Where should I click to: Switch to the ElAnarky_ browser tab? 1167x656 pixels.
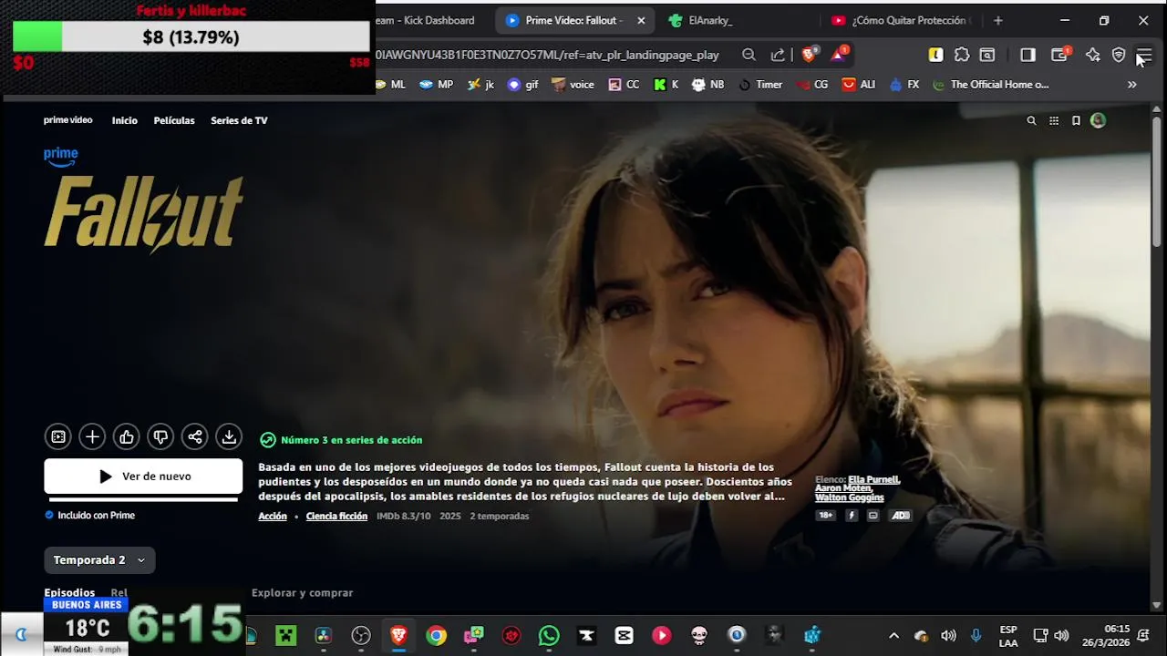pos(710,20)
